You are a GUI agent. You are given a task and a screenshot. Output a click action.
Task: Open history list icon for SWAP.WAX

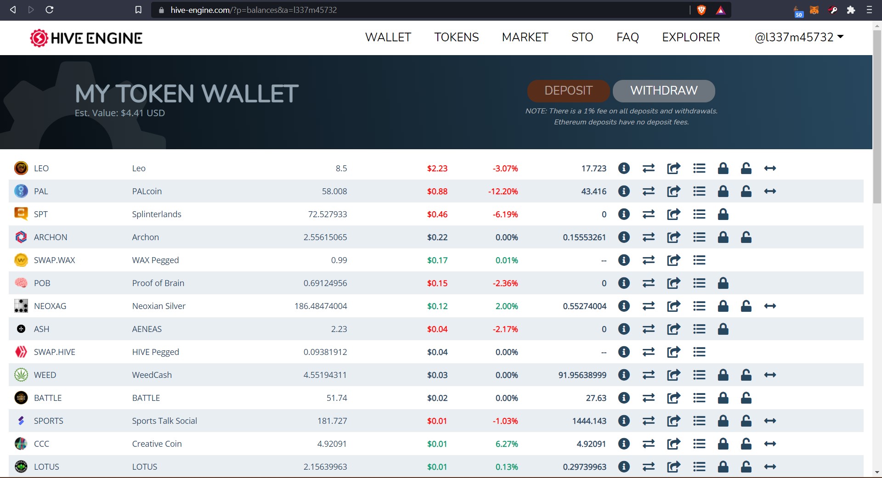click(x=699, y=260)
